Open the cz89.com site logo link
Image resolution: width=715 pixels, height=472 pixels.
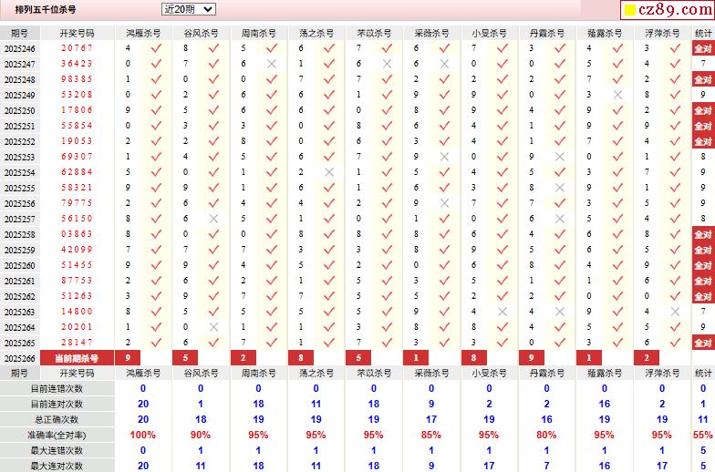[668, 9]
